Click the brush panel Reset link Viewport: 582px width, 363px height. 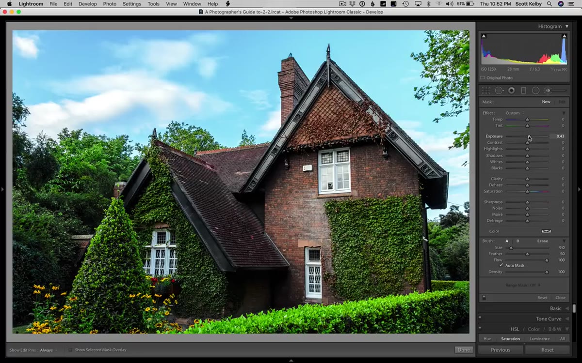coord(542,298)
